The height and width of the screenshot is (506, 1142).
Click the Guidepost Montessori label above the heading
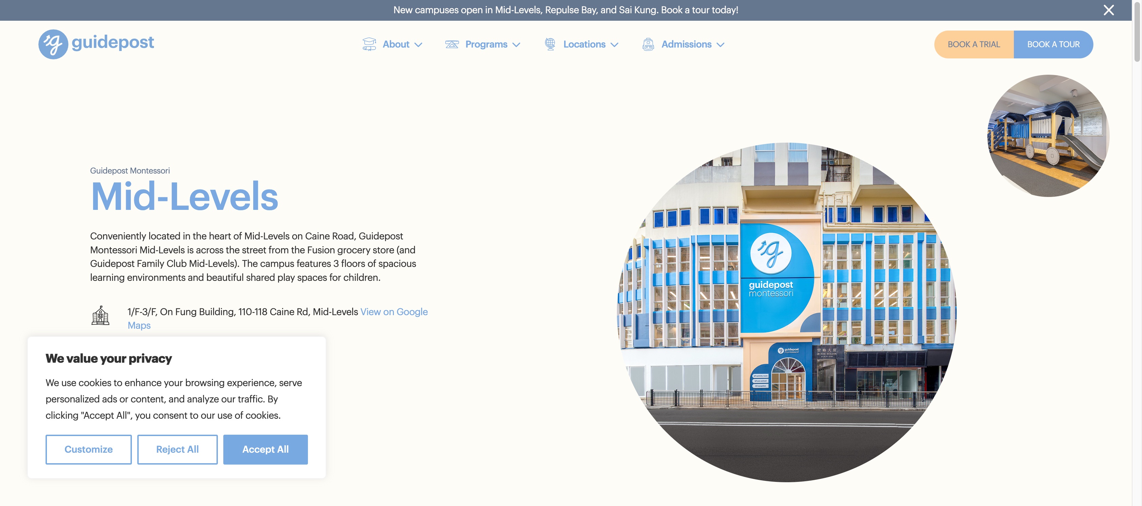[130, 170]
